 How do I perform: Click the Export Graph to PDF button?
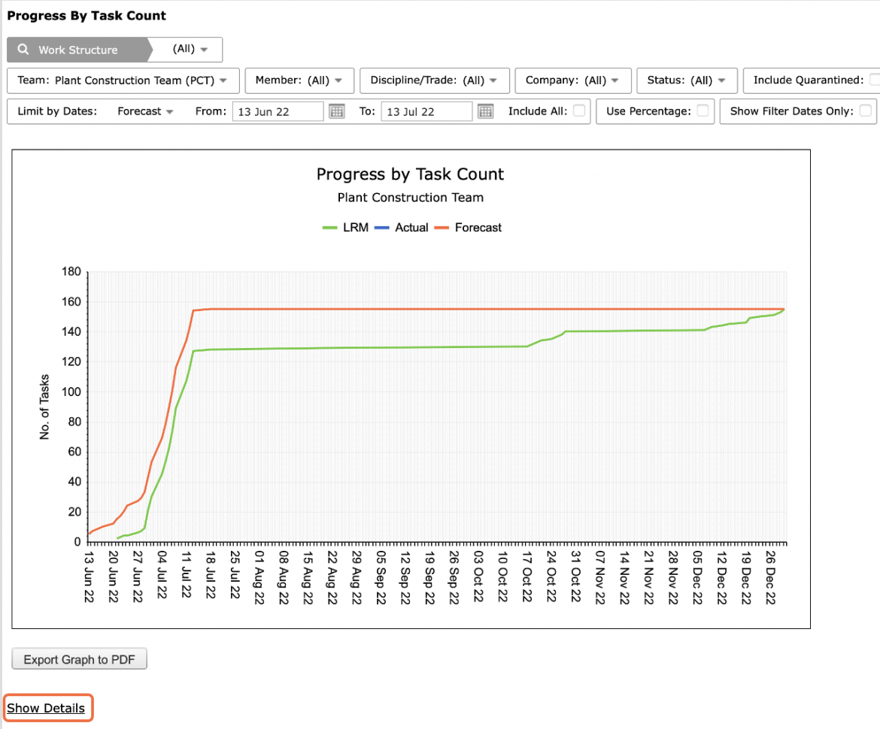coord(79,659)
